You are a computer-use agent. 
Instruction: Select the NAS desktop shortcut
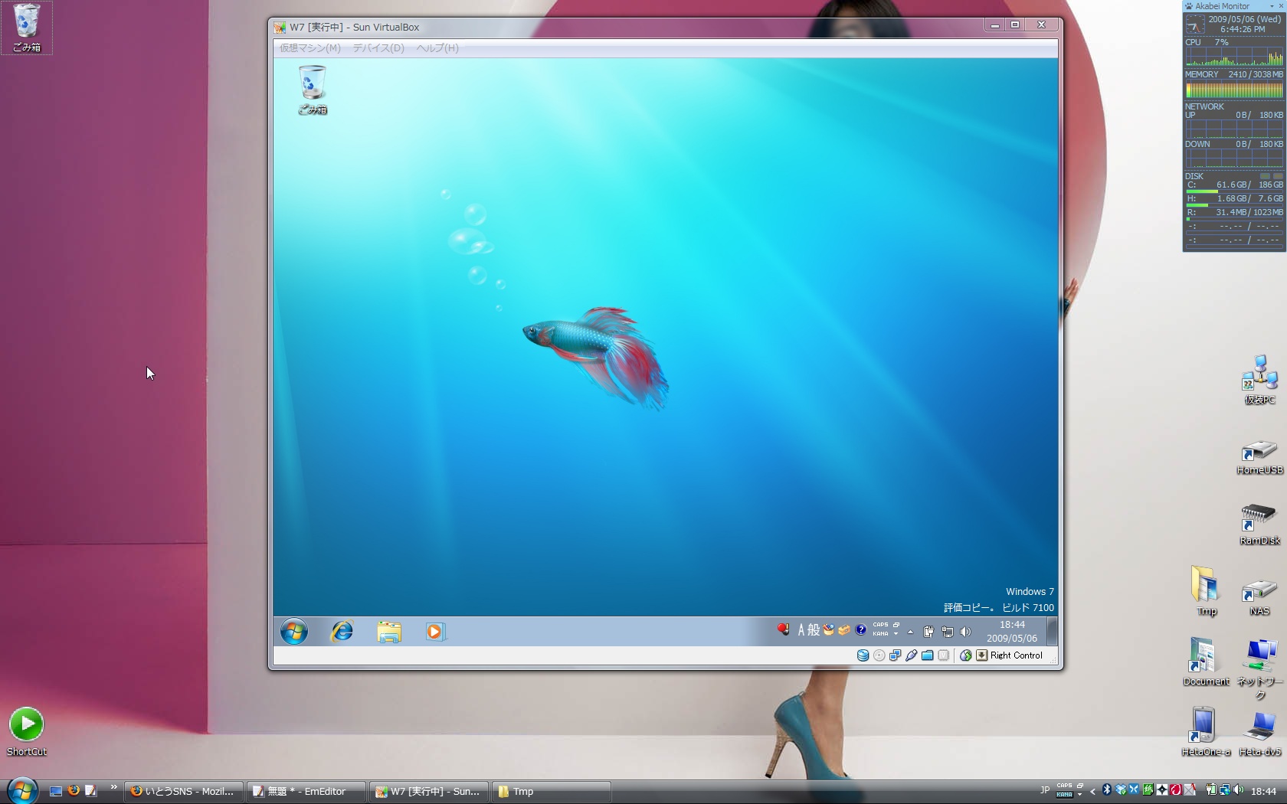click(1259, 597)
